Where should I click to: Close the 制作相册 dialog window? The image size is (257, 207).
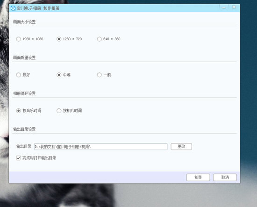(234, 7)
